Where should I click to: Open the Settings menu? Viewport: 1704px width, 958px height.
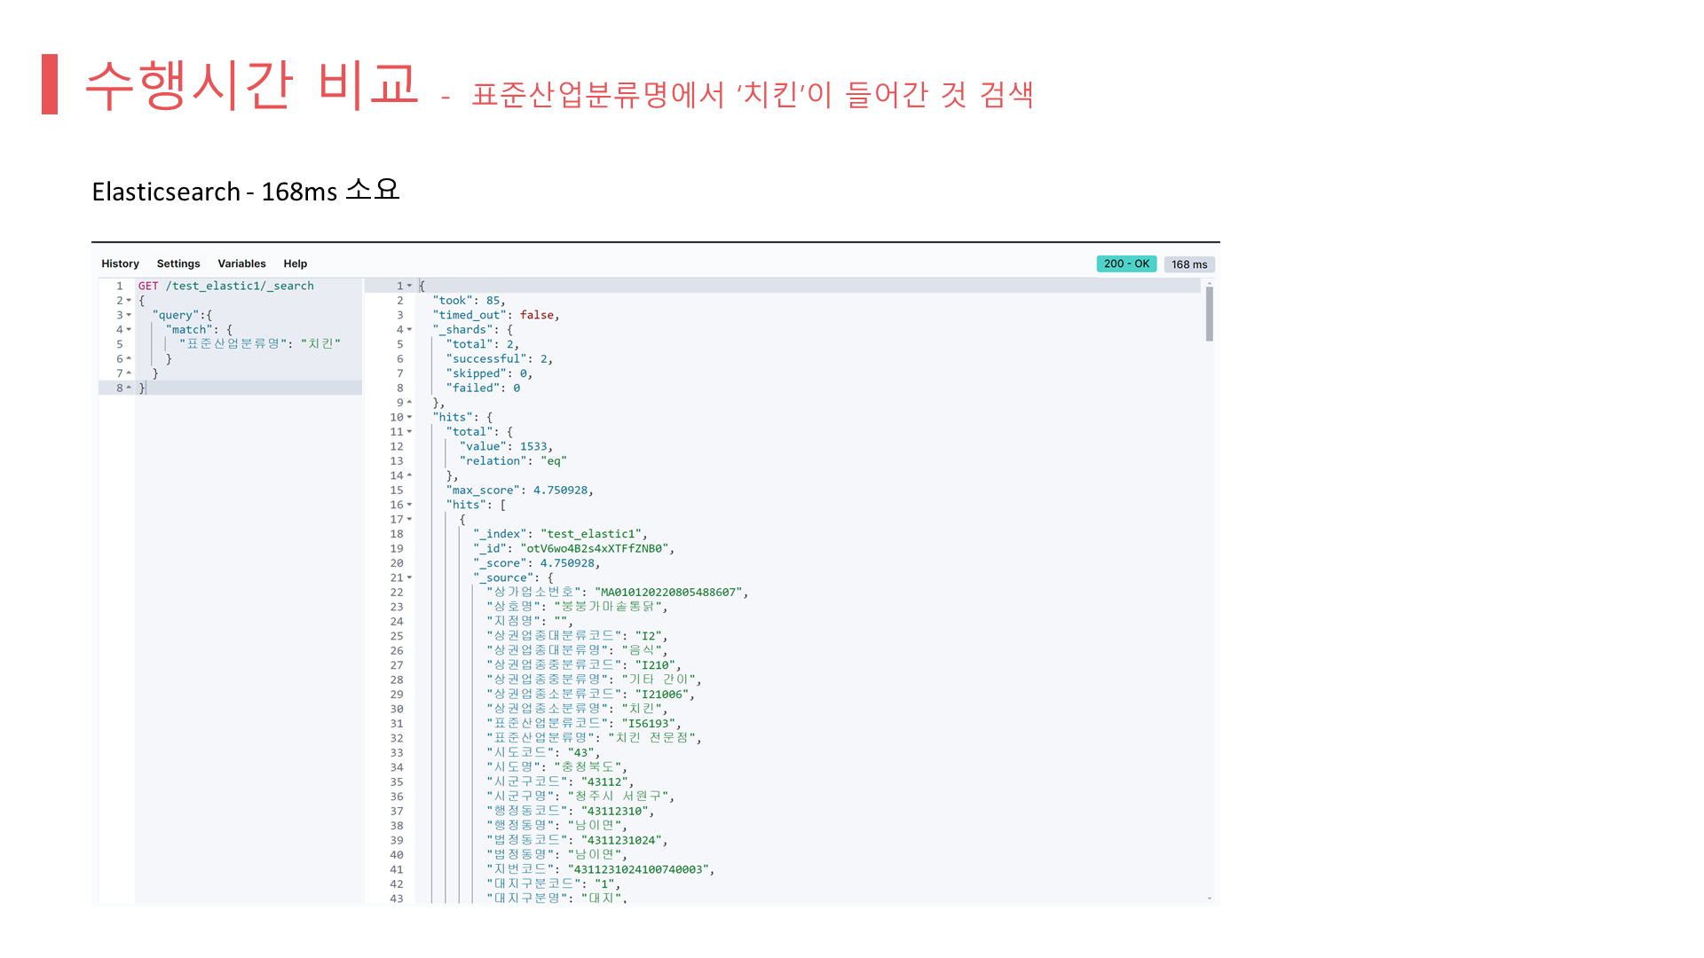coord(178,263)
